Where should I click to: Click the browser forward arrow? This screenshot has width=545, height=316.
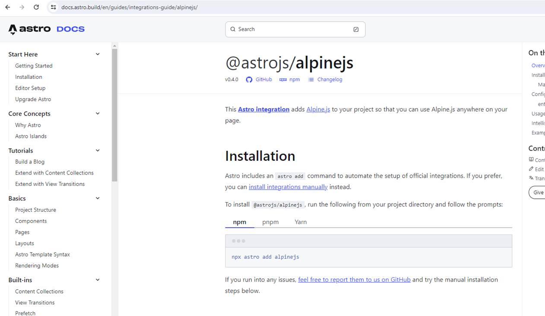[x=22, y=7]
